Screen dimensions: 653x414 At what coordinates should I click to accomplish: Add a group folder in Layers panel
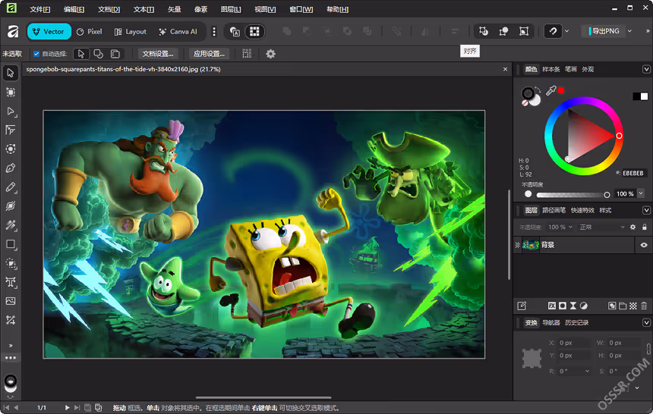pyautogui.click(x=623, y=306)
